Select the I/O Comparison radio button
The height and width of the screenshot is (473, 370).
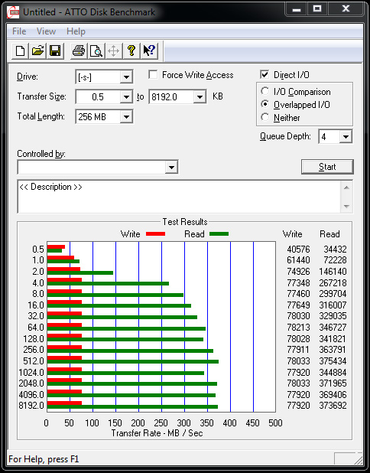[x=265, y=91]
